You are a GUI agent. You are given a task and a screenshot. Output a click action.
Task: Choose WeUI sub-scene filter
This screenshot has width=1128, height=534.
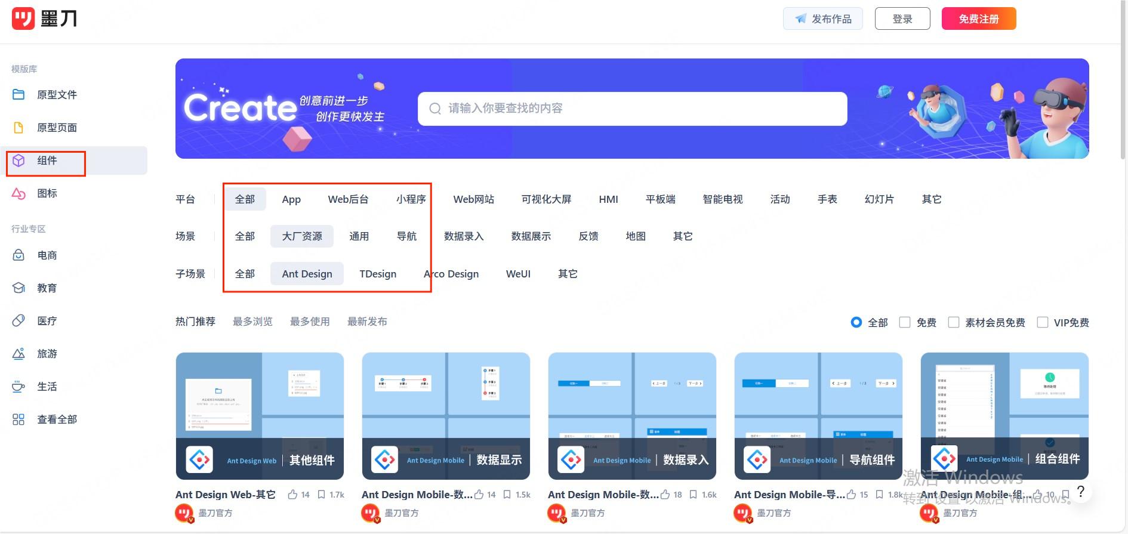click(518, 274)
